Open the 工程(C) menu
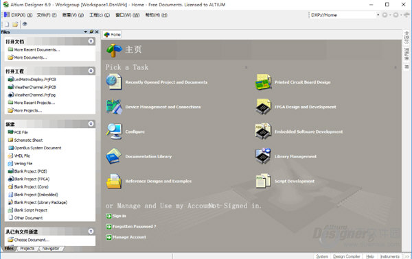Screen dimensions: 412x259 tap(100, 15)
